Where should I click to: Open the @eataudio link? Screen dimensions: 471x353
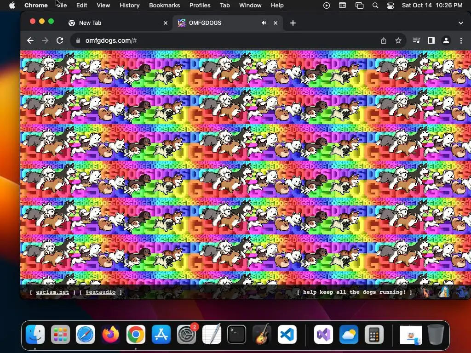coord(101,292)
